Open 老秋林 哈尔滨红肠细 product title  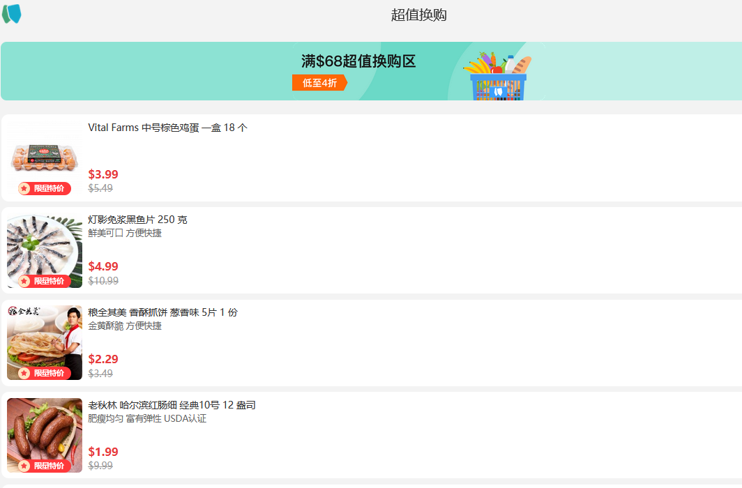172,405
